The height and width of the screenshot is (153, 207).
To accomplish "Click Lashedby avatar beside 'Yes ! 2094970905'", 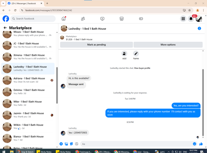I will point(63,133).
